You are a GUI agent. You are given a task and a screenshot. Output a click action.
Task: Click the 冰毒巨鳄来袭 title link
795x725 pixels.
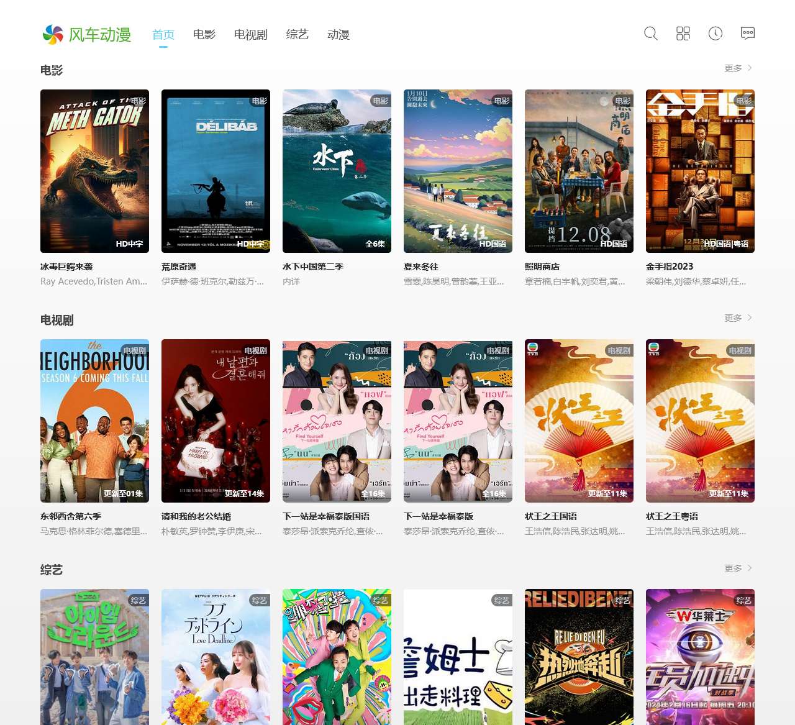pos(66,267)
